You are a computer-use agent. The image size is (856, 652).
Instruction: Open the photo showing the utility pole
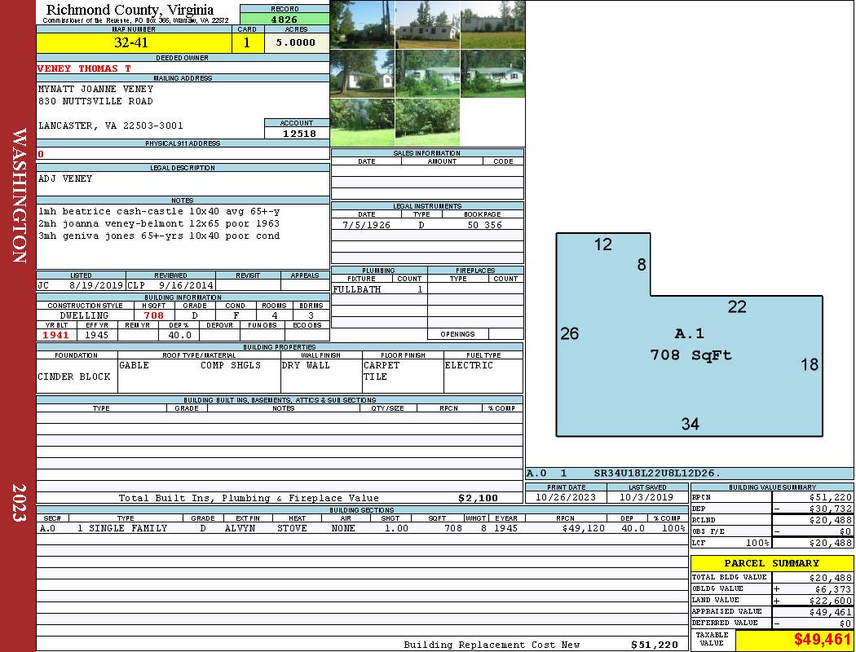pyautogui.click(x=362, y=24)
